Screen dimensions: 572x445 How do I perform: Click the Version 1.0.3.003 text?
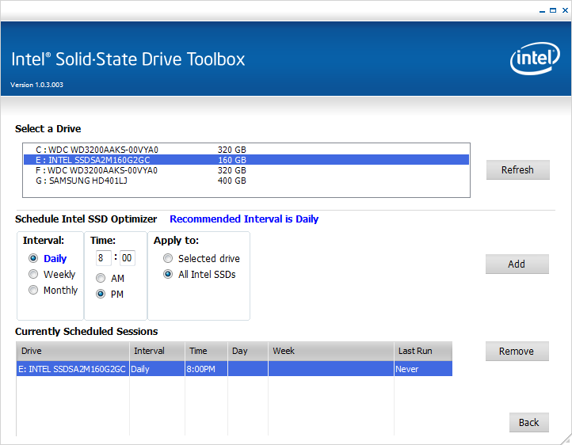coord(37,85)
